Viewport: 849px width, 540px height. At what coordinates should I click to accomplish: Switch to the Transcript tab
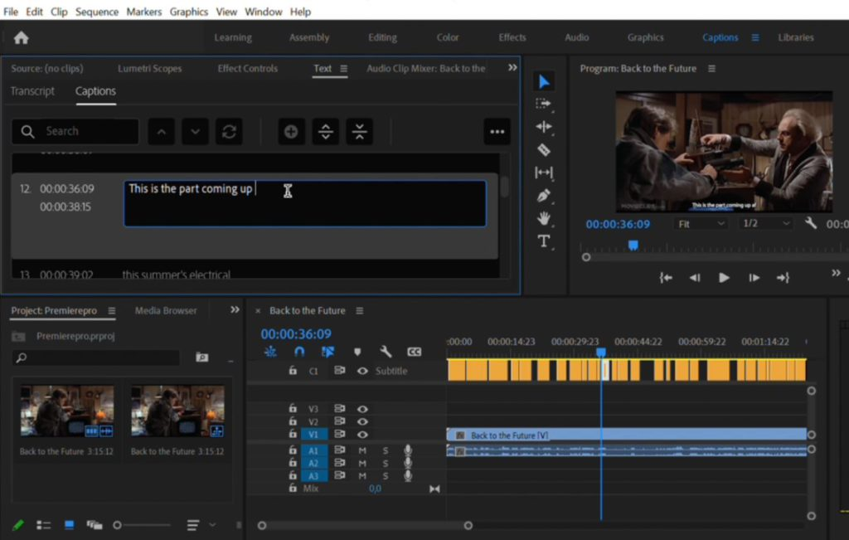tap(32, 91)
